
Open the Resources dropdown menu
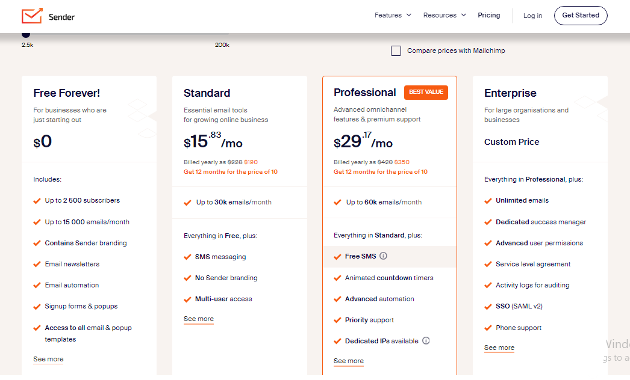coord(444,15)
